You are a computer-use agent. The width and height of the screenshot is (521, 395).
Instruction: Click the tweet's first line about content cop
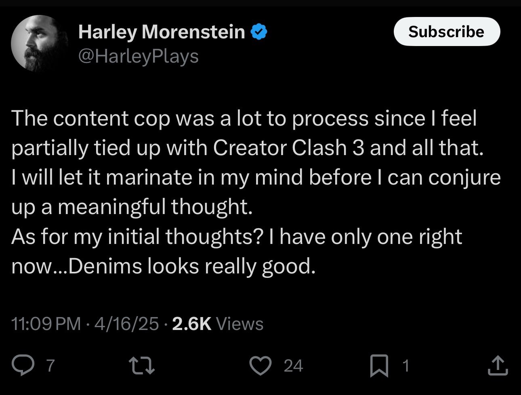coord(244,118)
